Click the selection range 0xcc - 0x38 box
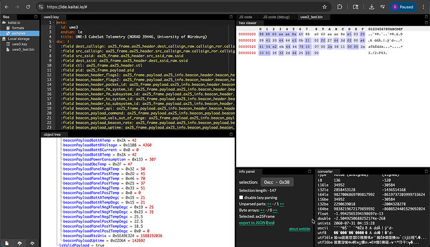Screen dimensions: 430x247 pyautogui.click(x=277, y=182)
